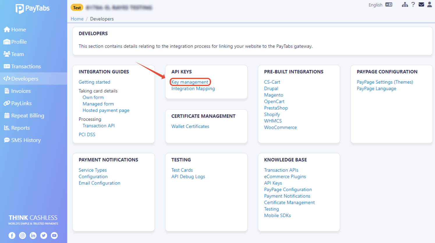Open Repeat Billing in the sidebar
435x243 pixels.
point(33,116)
